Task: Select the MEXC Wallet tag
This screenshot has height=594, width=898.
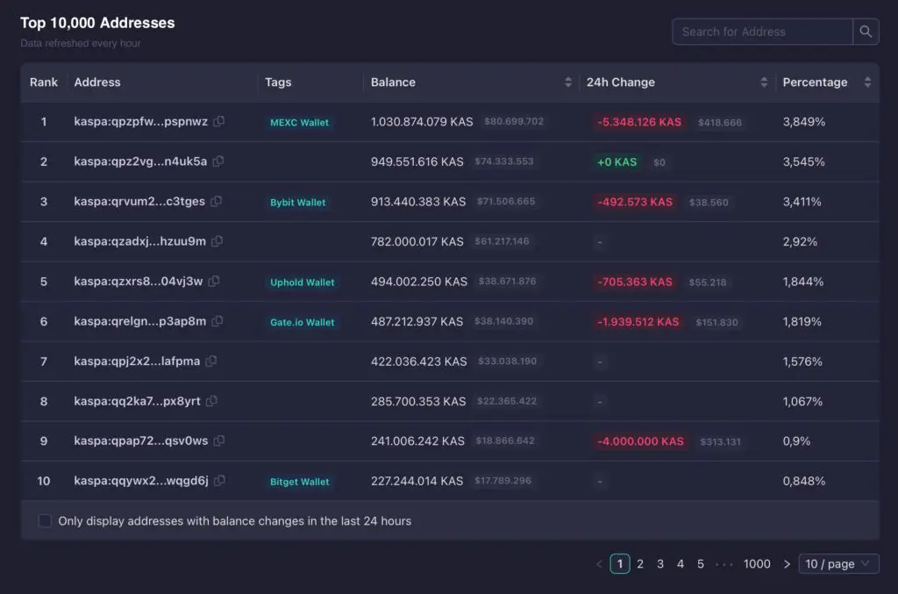Action: [299, 123]
